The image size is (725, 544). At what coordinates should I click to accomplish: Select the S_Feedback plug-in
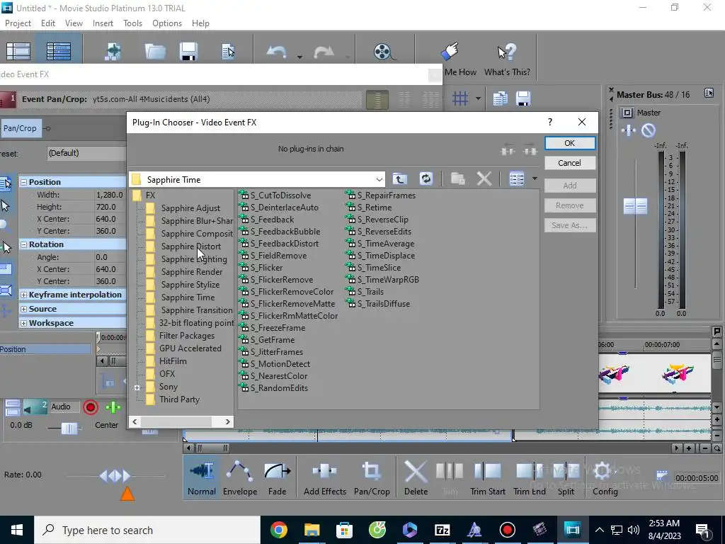(x=272, y=220)
